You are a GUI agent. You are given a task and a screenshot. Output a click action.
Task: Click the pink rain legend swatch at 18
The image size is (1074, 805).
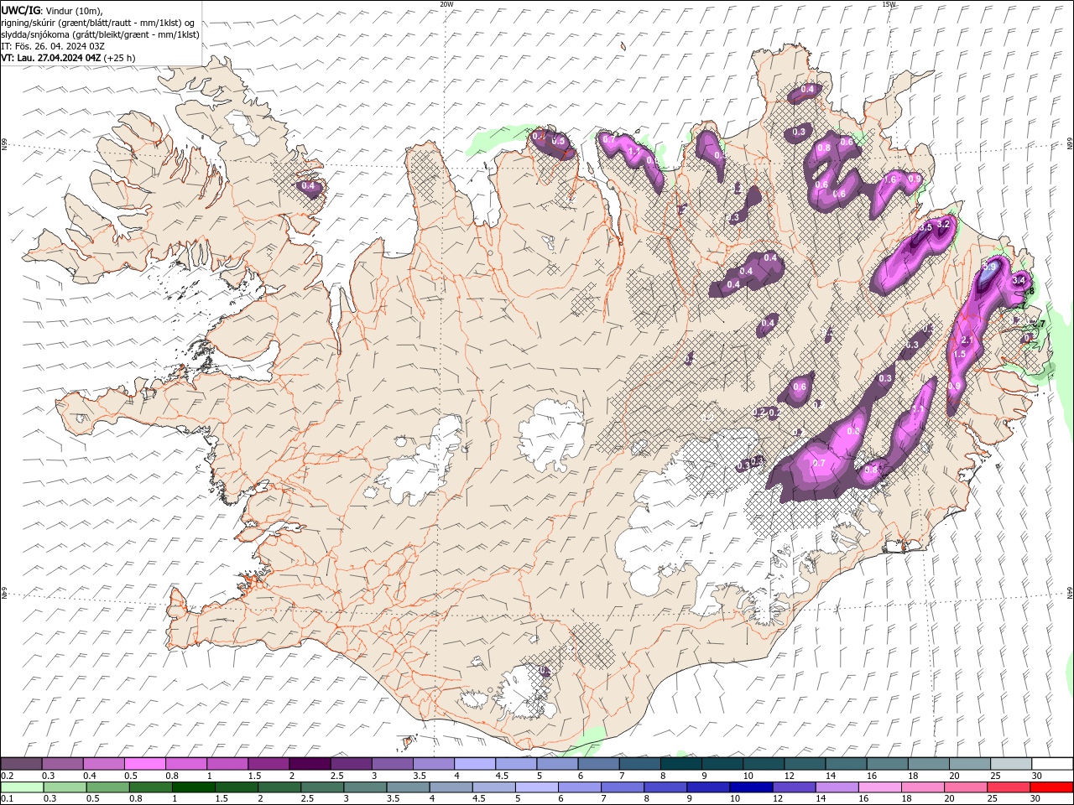click(924, 787)
